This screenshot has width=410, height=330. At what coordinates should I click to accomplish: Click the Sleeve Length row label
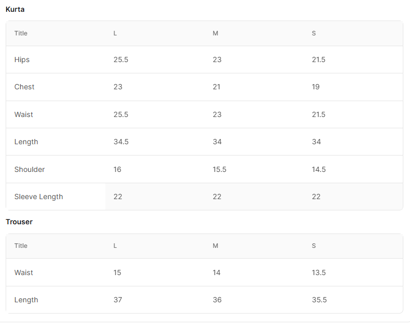coord(39,197)
